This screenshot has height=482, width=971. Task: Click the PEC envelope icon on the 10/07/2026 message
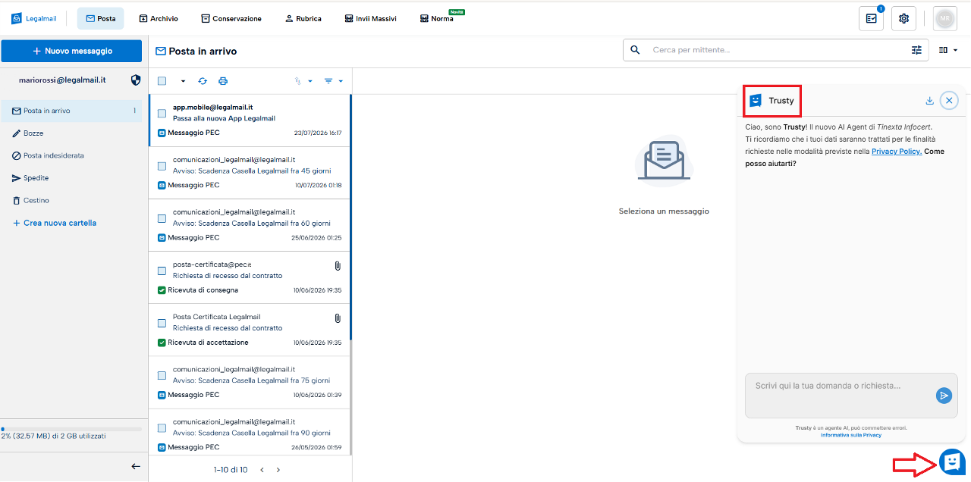tap(162, 185)
